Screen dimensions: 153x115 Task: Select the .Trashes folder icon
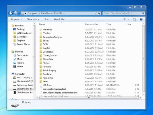[41, 33]
